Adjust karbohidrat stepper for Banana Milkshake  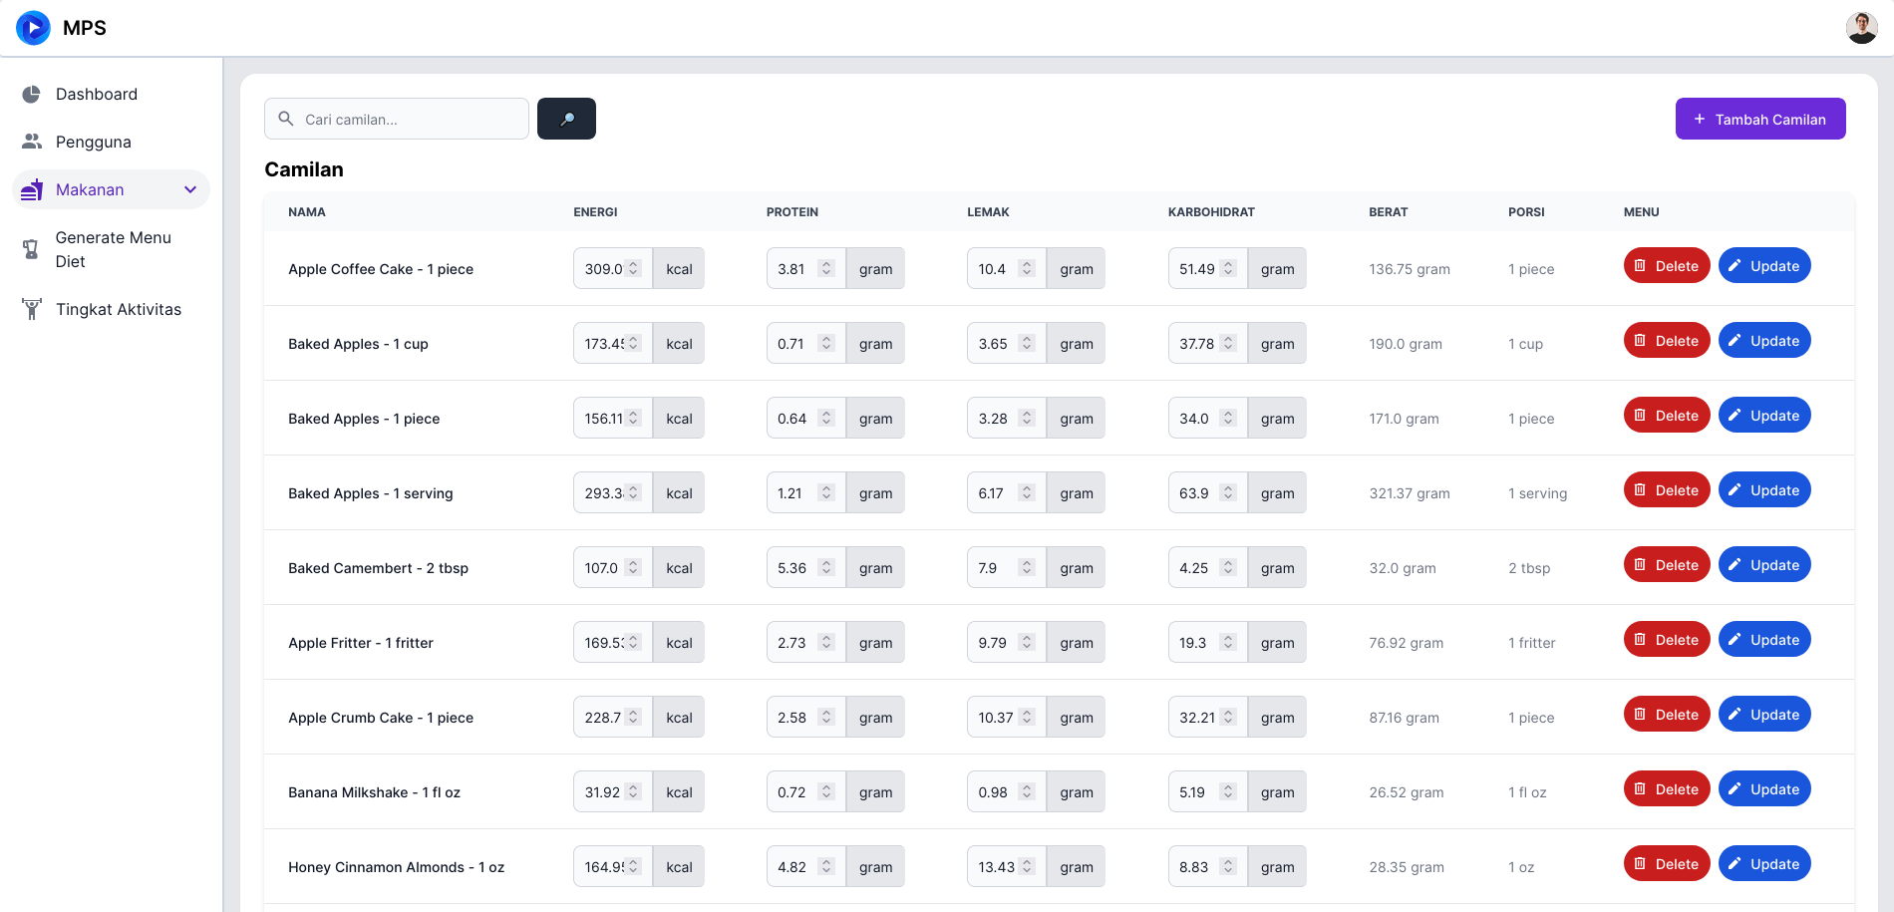click(x=1228, y=792)
